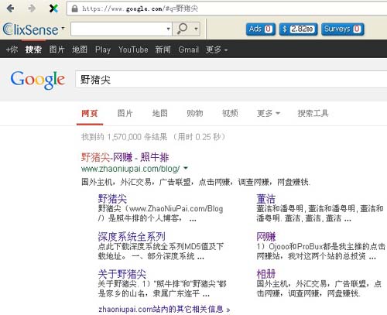Open 搜索工具 search tools

[313, 113]
